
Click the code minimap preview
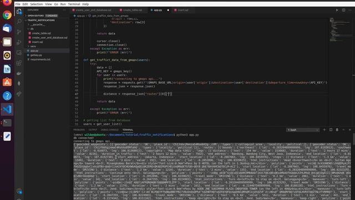(340, 29)
